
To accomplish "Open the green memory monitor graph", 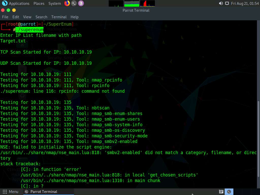I will point(132,4).
